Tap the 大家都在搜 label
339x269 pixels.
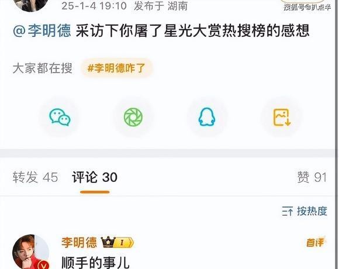click(42, 68)
